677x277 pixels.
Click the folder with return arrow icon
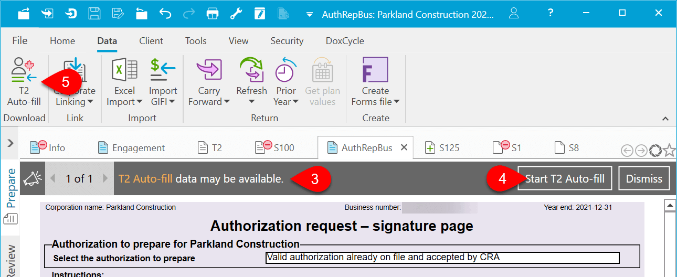coord(142,14)
